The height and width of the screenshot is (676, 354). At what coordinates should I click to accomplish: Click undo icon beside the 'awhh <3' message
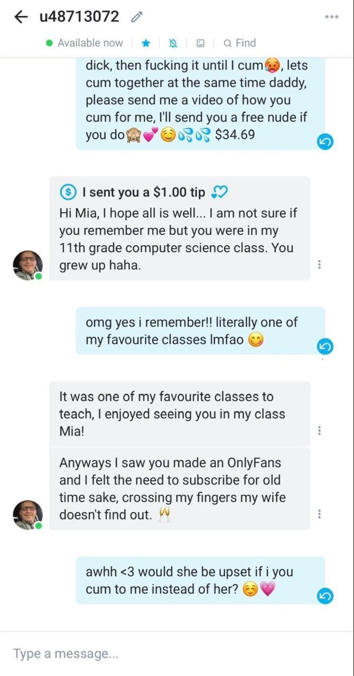click(325, 596)
